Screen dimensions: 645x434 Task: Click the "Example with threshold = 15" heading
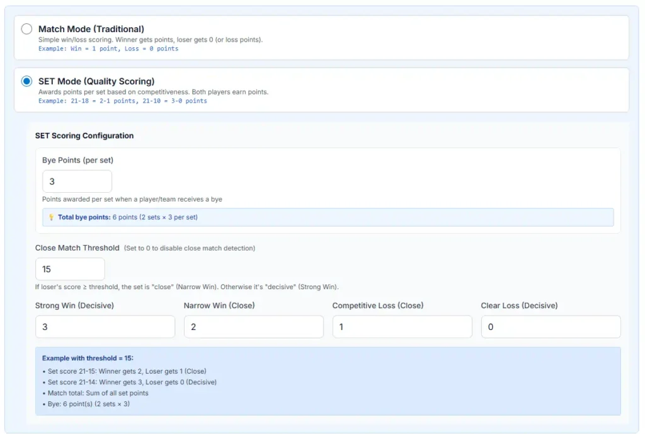[x=88, y=358]
